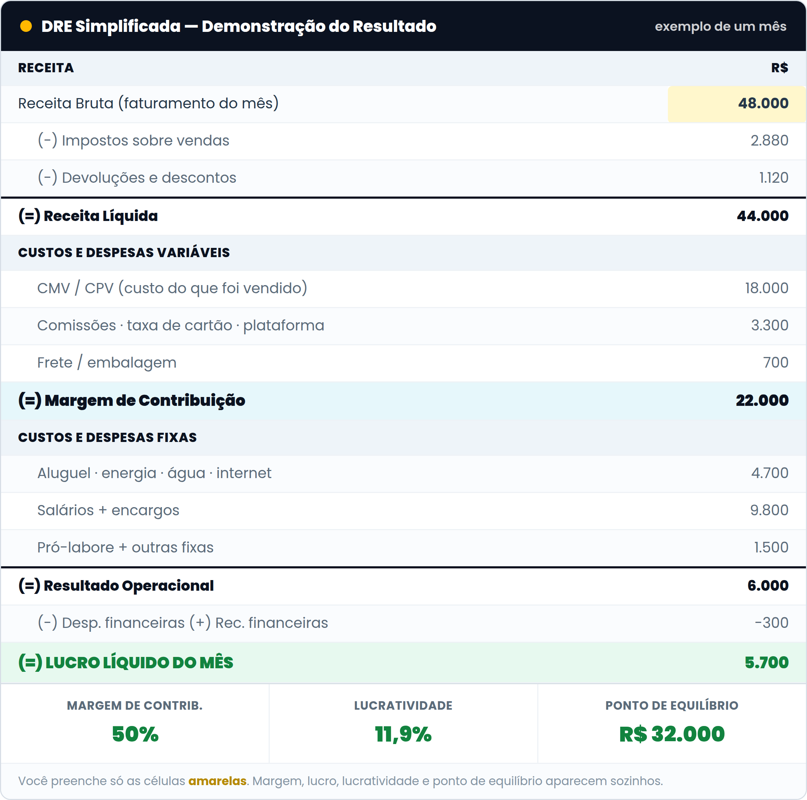Click the value 9.800
The height and width of the screenshot is (800, 807).
pyautogui.click(x=769, y=510)
